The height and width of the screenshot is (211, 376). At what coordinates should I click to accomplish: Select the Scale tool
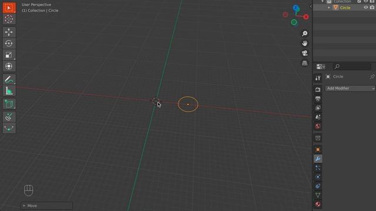[x=9, y=55]
